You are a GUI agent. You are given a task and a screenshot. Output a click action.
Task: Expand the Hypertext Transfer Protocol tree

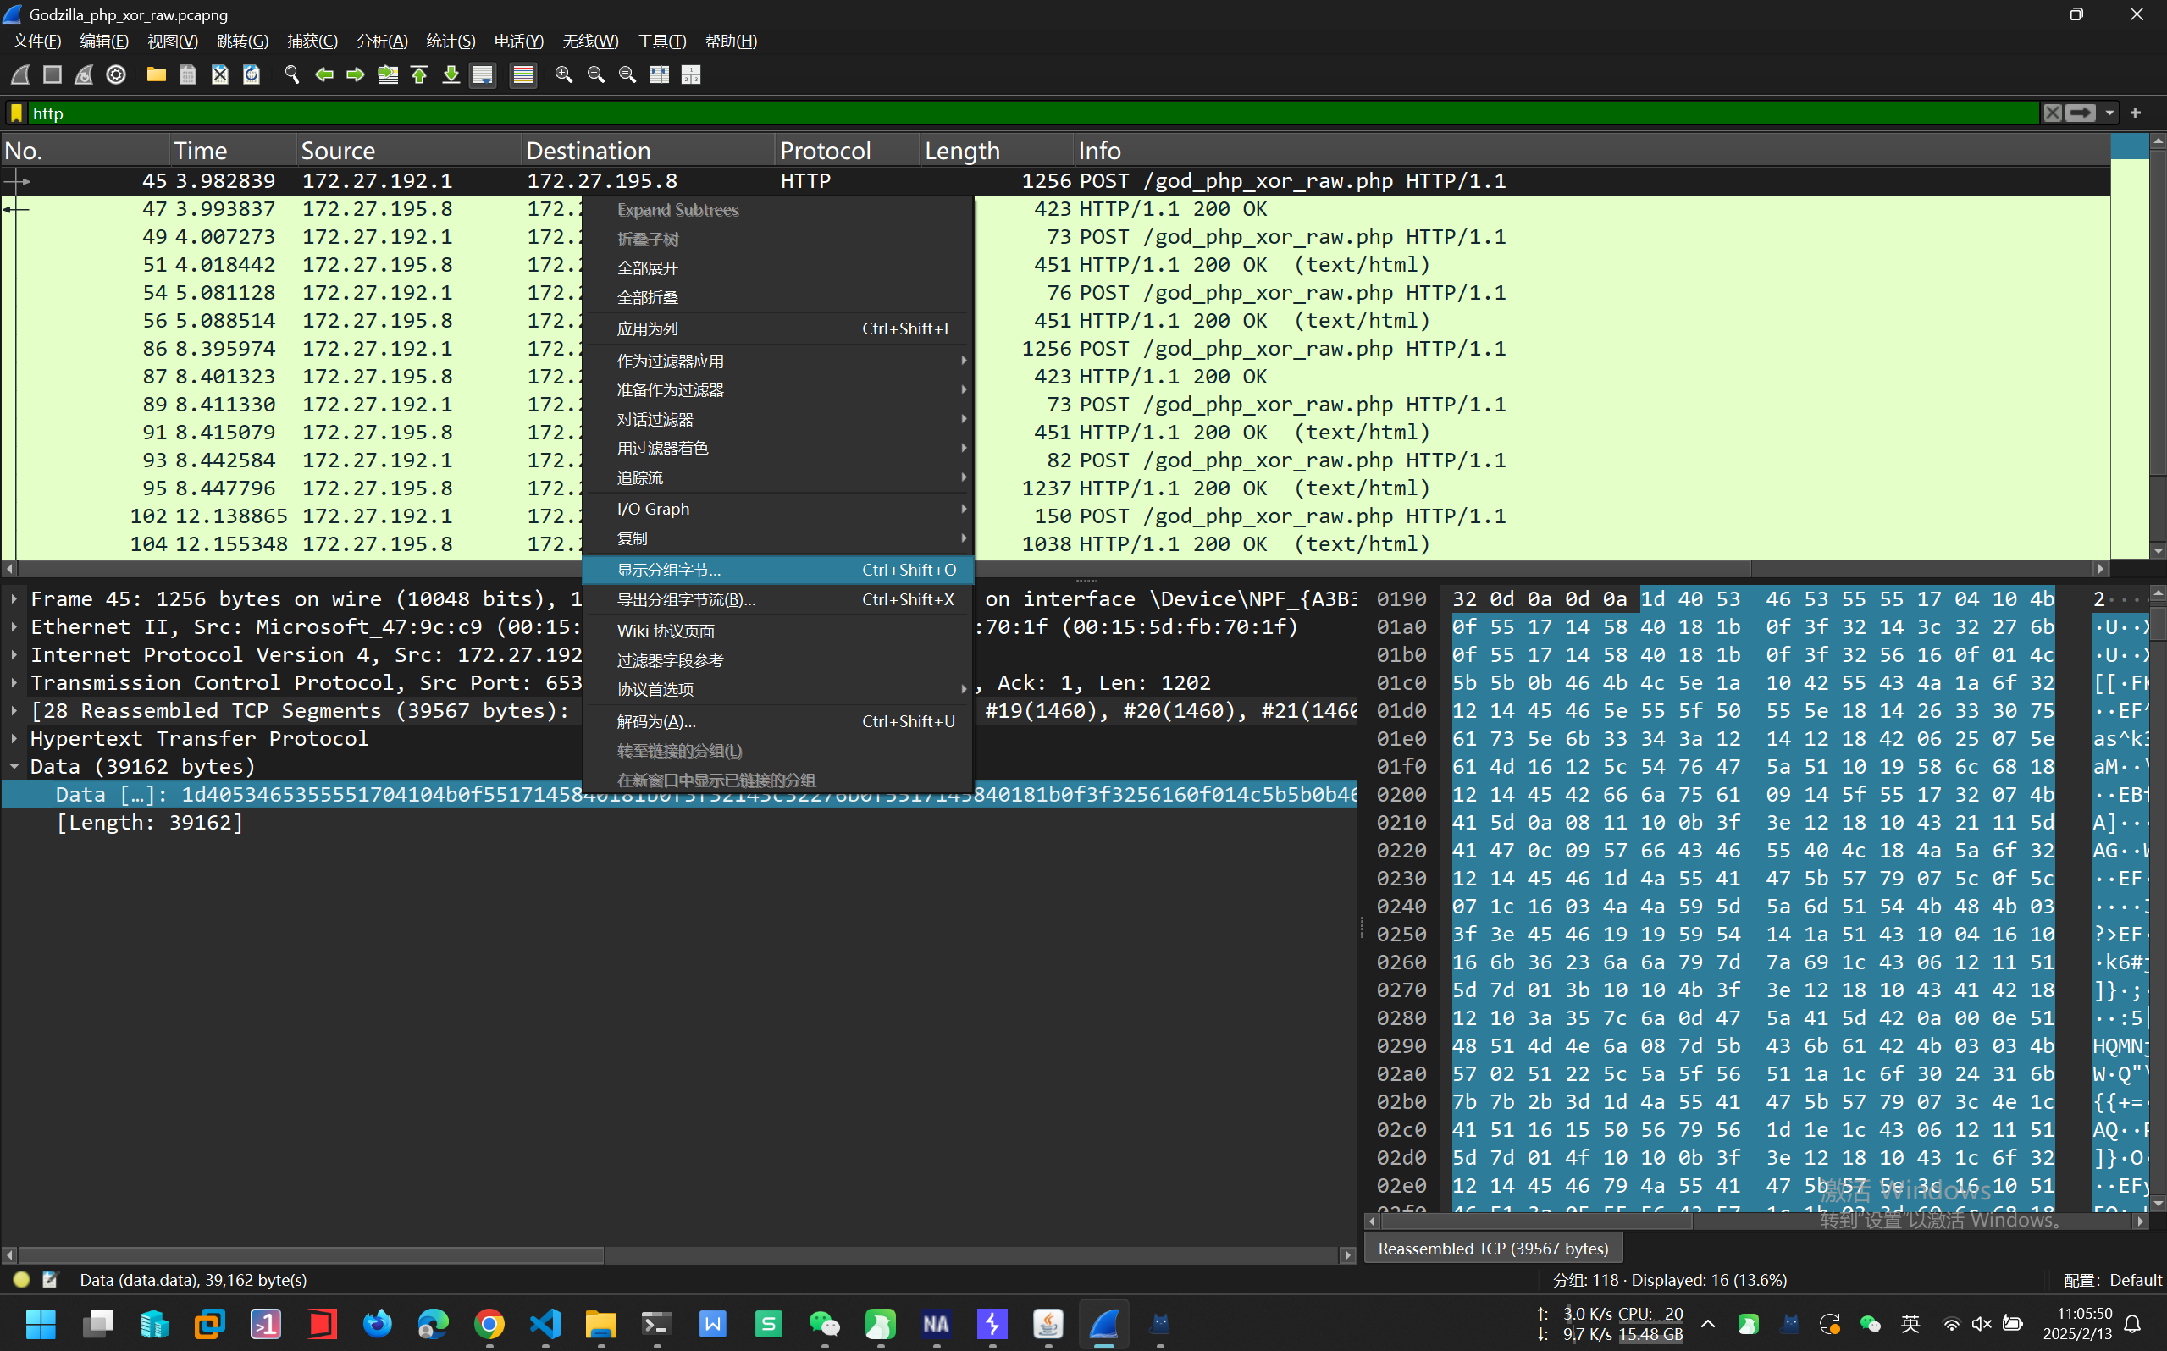pyautogui.click(x=14, y=739)
